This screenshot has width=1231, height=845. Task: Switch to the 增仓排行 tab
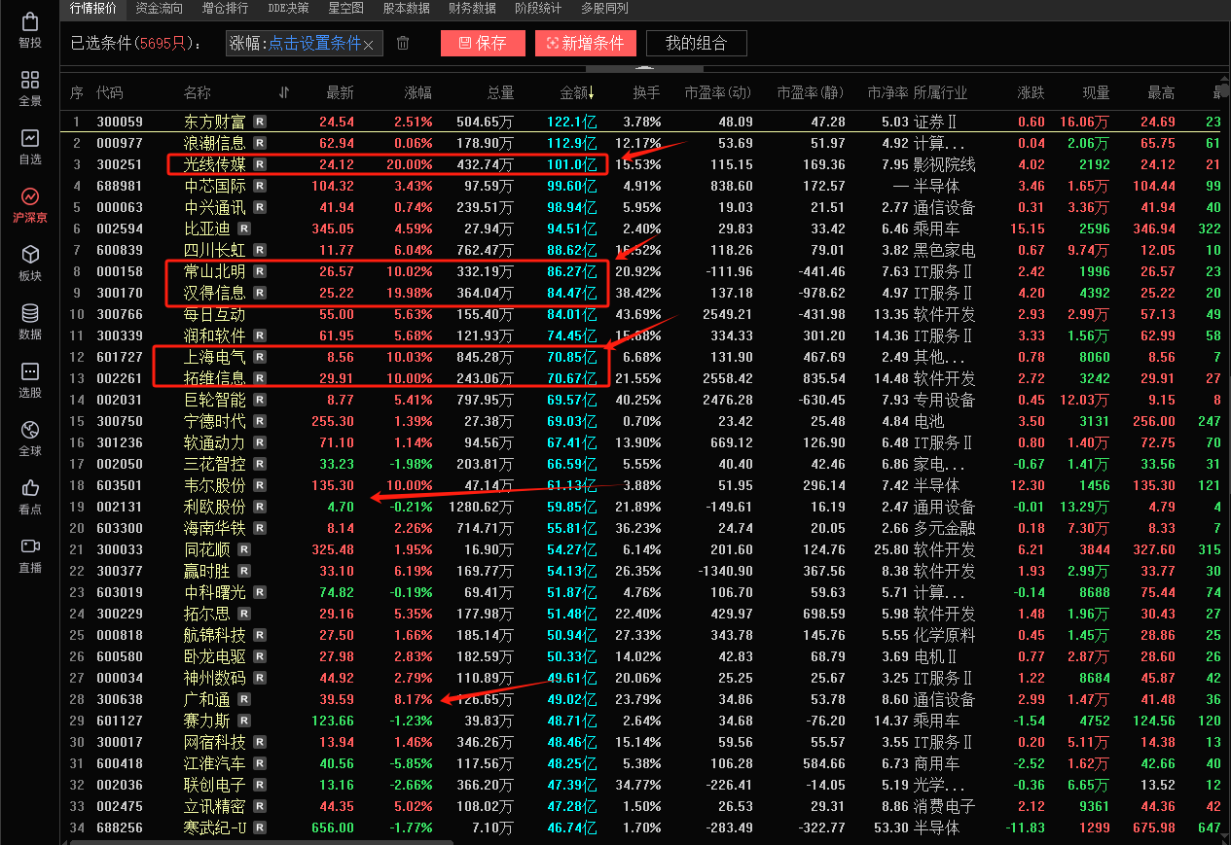click(x=225, y=9)
